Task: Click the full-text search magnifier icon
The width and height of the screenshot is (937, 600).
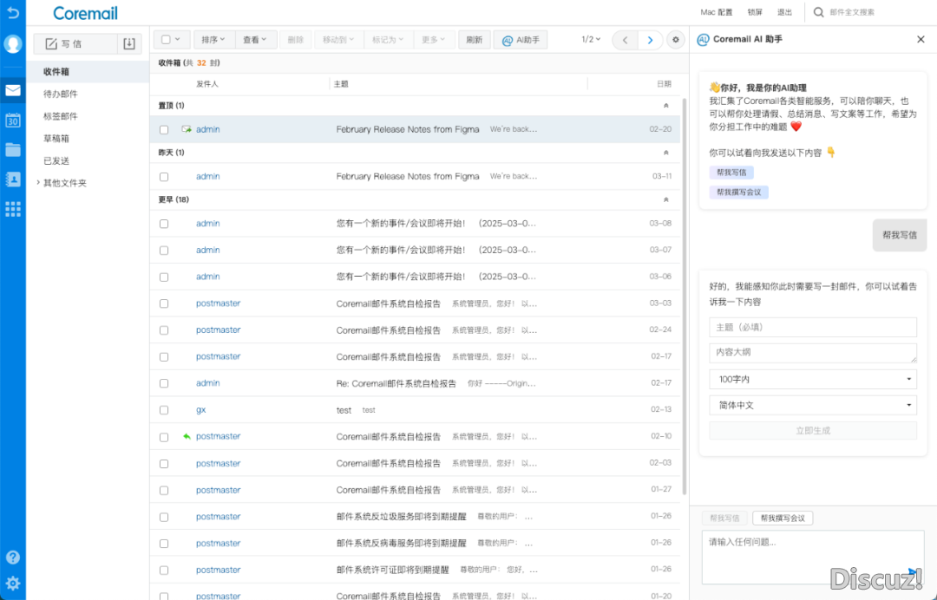Action: 819,12
